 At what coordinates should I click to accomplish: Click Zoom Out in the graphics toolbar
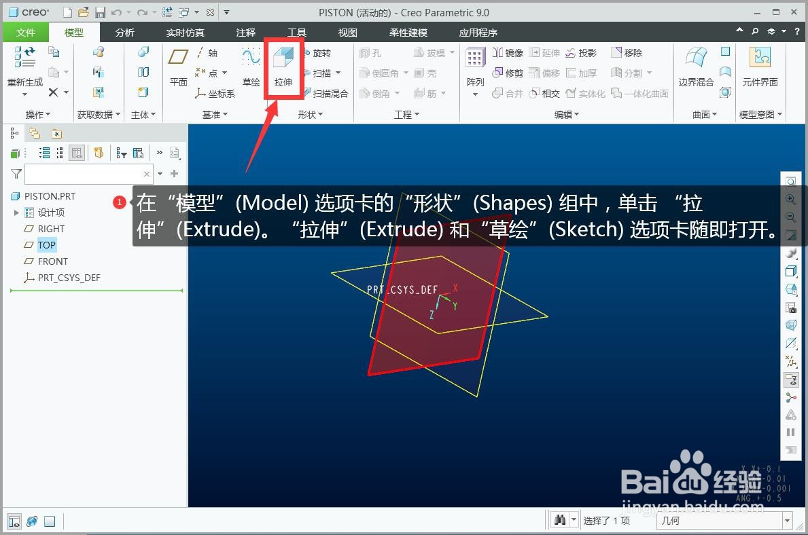[x=790, y=217]
